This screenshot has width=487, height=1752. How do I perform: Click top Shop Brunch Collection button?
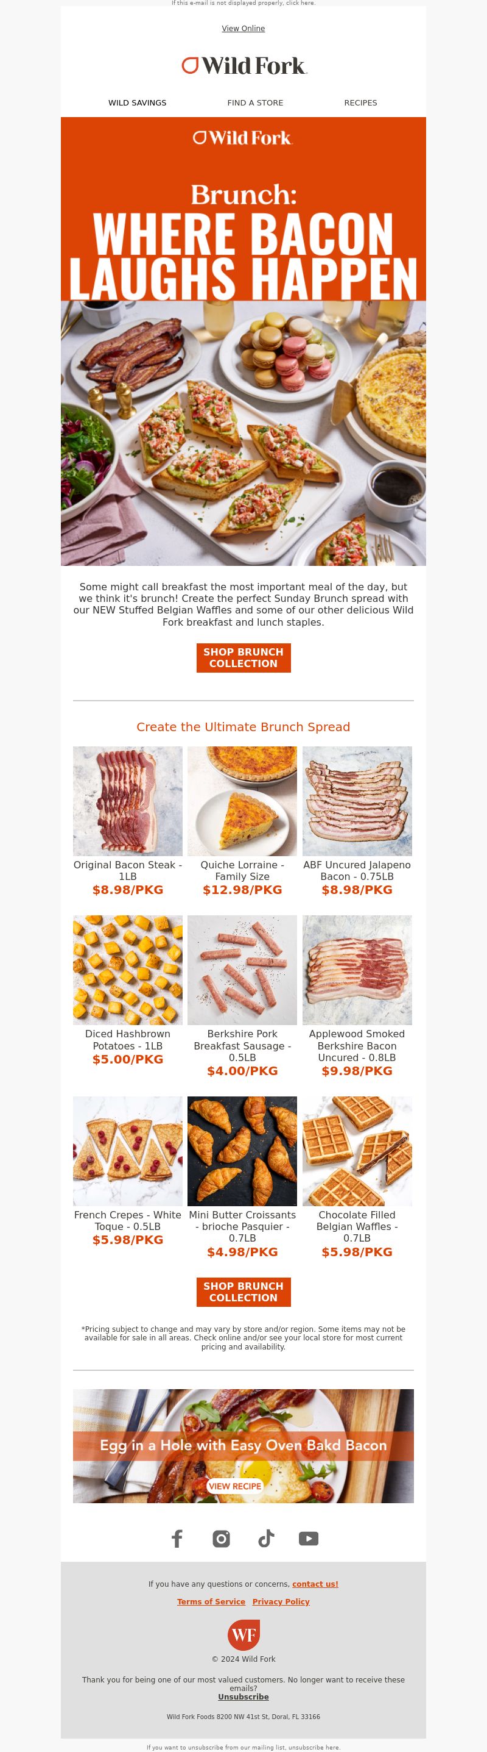(x=243, y=657)
